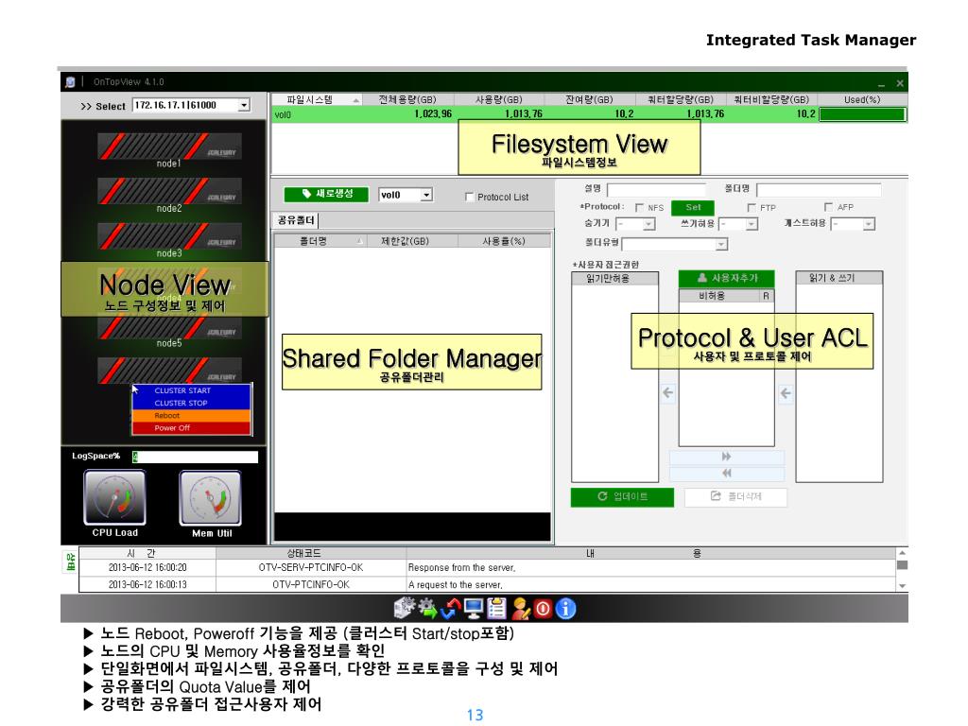The image size is (968, 726).
Task: Enable the FTP protocol checkbox
Action: 752,207
